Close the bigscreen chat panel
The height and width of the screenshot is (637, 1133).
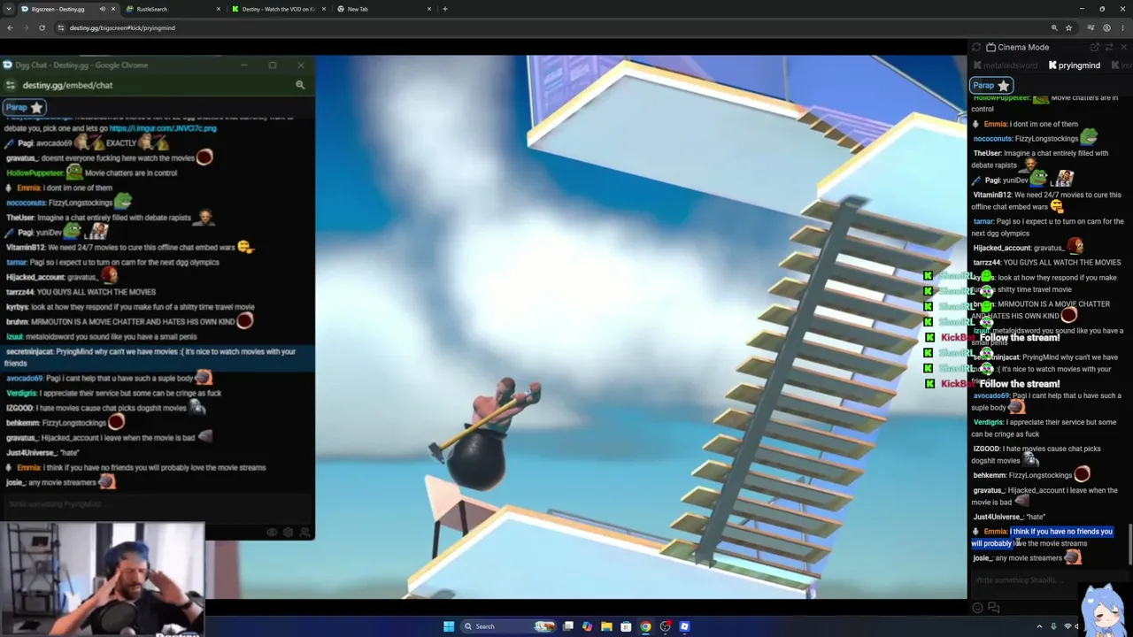1124,47
